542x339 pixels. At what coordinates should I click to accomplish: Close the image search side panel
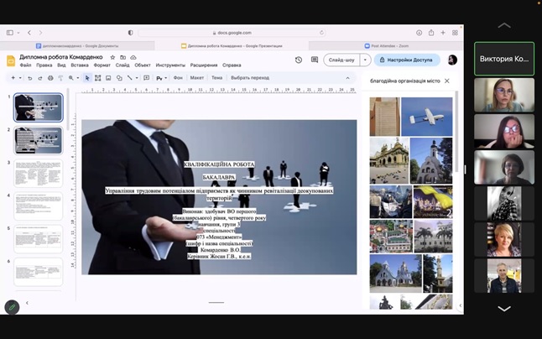[447, 81]
